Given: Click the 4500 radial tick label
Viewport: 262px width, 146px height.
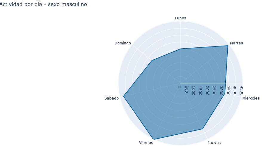Looking at the screenshot, I should 242,91.
